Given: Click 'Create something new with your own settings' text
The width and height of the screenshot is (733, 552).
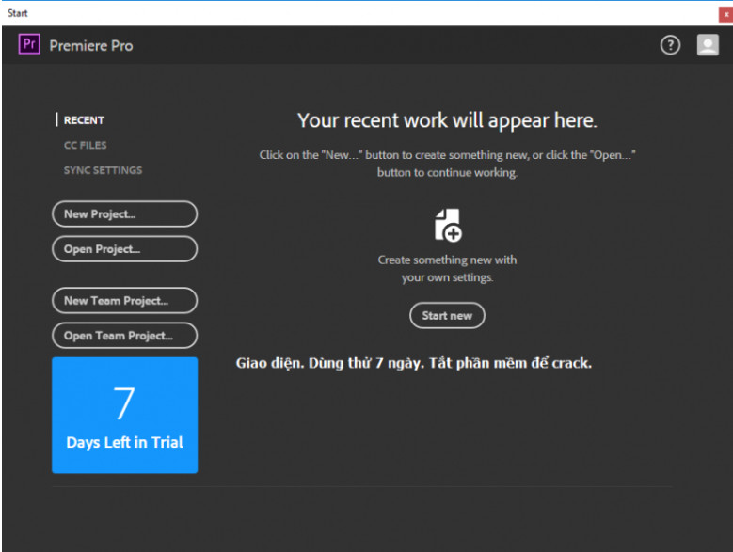Looking at the screenshot, I should click(447, 268).
